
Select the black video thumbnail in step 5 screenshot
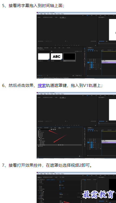pos(69,57)
